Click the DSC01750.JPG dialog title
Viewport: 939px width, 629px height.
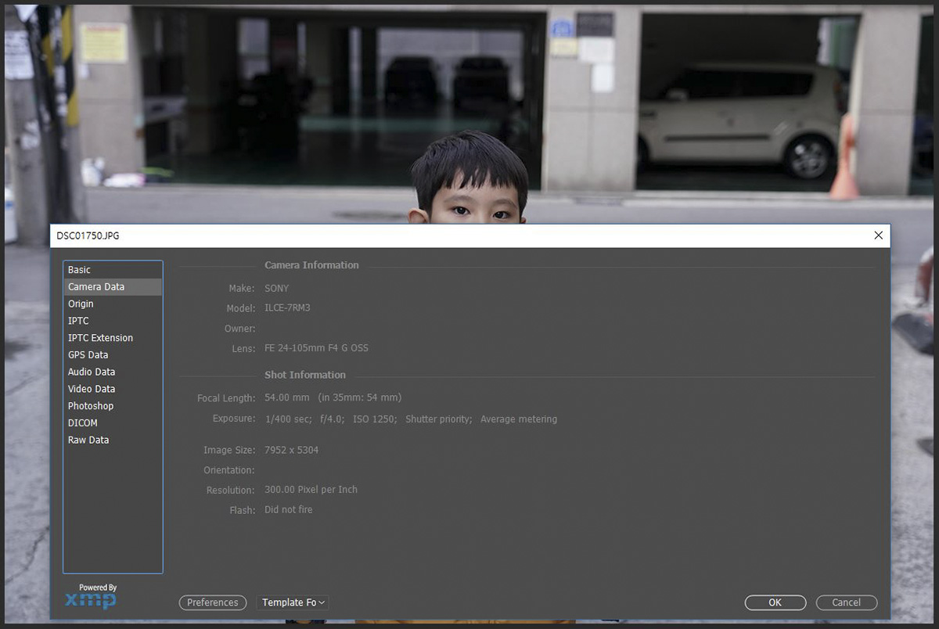click(88, 235)
